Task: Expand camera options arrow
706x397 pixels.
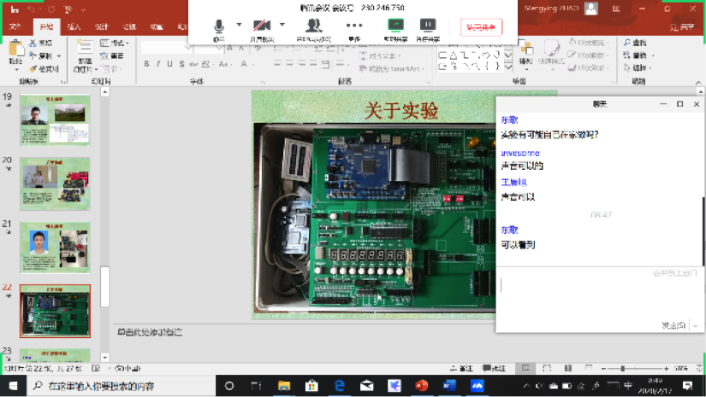Action: 281,25
